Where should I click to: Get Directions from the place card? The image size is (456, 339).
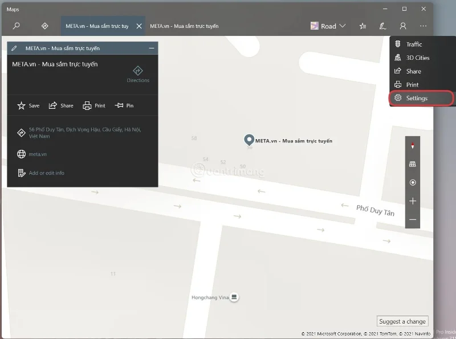[x=138, y=75]
